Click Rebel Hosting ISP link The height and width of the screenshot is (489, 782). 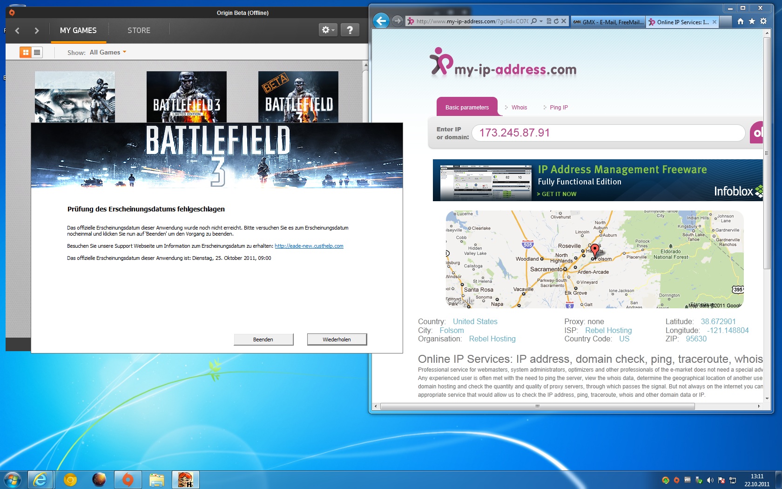coord(608,331)
